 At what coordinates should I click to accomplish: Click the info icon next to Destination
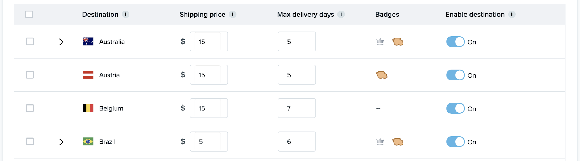coord(125,14)
